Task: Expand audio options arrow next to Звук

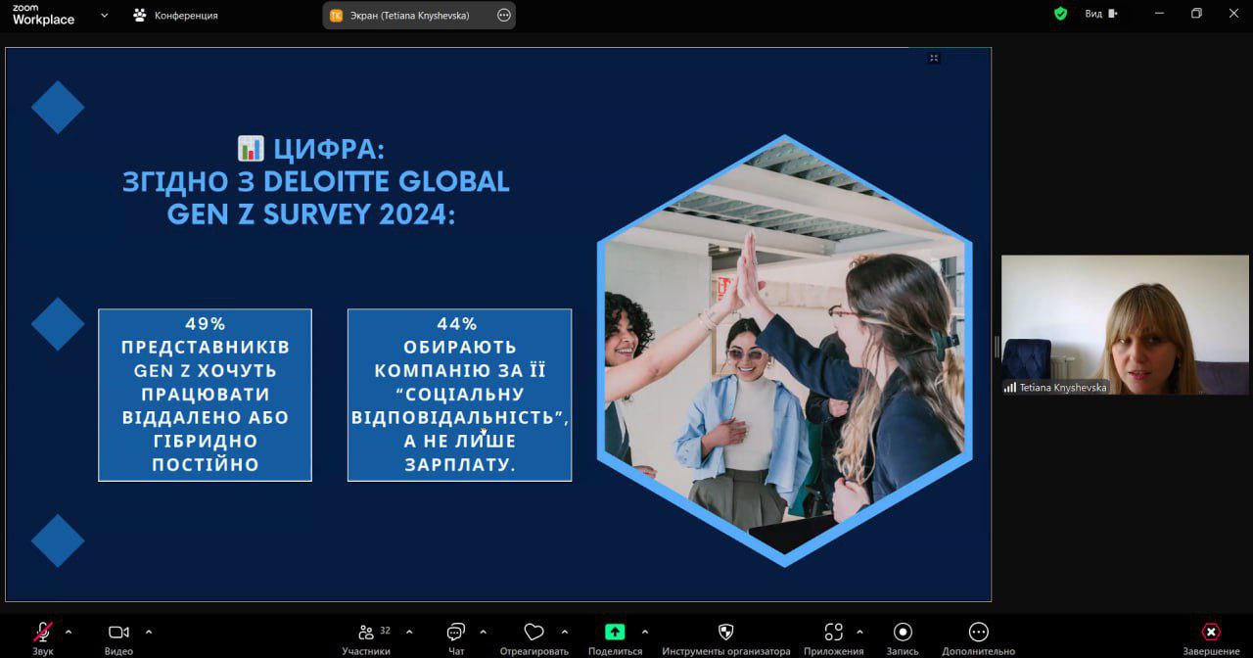Action: click(x=69, y=632)
